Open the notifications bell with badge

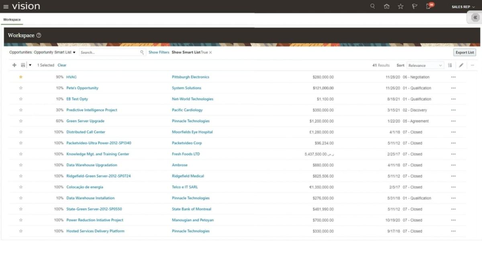(429, 6)
